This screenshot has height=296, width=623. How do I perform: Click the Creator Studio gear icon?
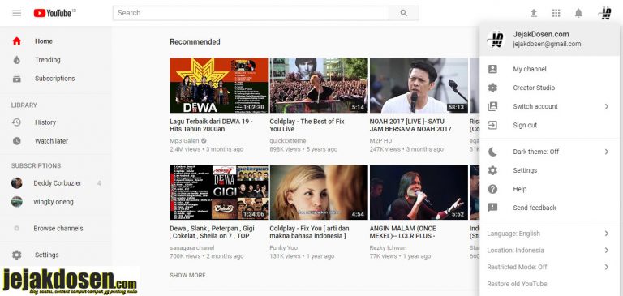click(x=492, y=88)
